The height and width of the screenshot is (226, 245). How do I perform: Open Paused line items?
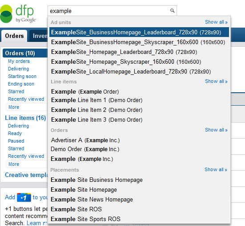[16, 141]
